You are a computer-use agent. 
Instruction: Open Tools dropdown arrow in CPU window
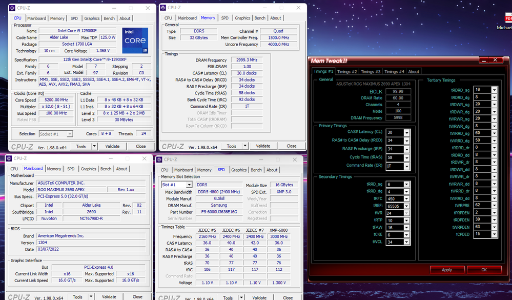[x=94, y=146]
